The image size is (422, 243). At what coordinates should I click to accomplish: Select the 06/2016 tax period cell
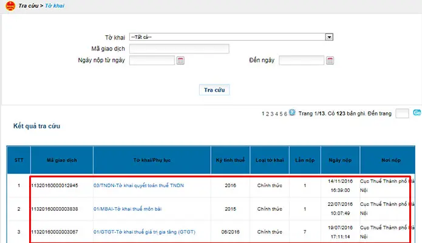click(230, 232)
